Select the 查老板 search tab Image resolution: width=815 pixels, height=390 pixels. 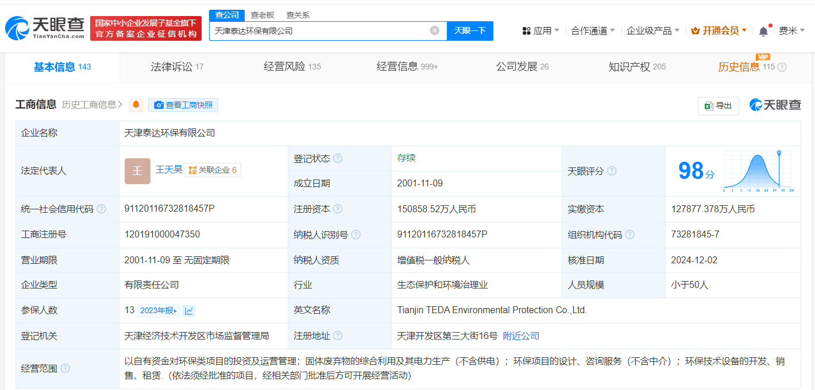tap(262, 15)
